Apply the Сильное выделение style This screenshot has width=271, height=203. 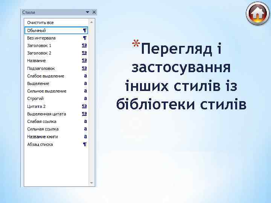point(56,91)
